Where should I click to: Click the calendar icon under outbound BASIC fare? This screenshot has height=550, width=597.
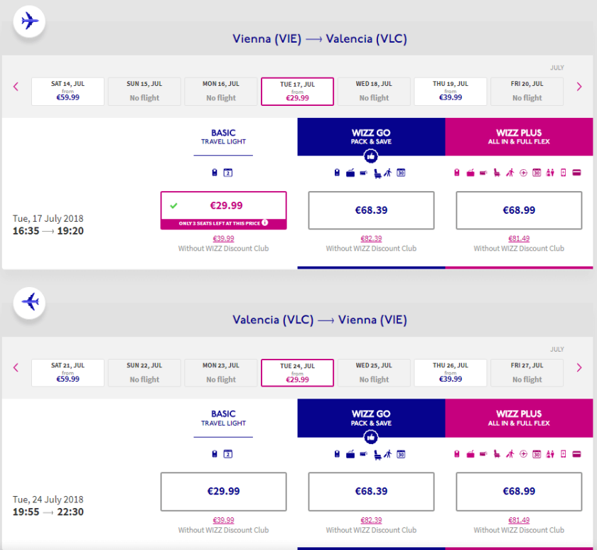tap(228, 173)
